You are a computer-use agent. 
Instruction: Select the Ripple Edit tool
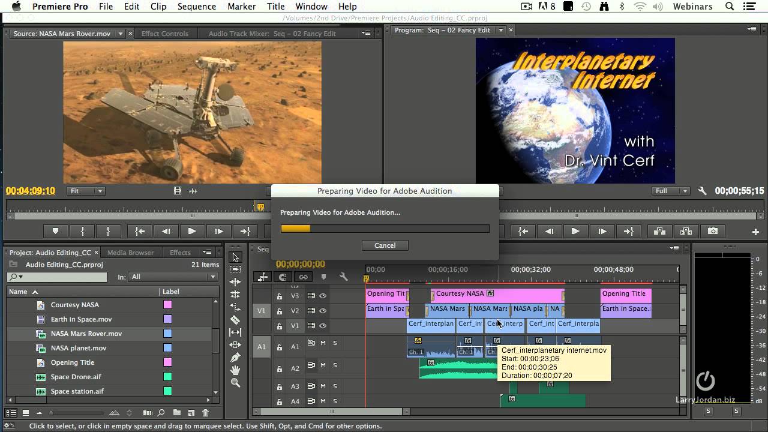click(235, 282)
